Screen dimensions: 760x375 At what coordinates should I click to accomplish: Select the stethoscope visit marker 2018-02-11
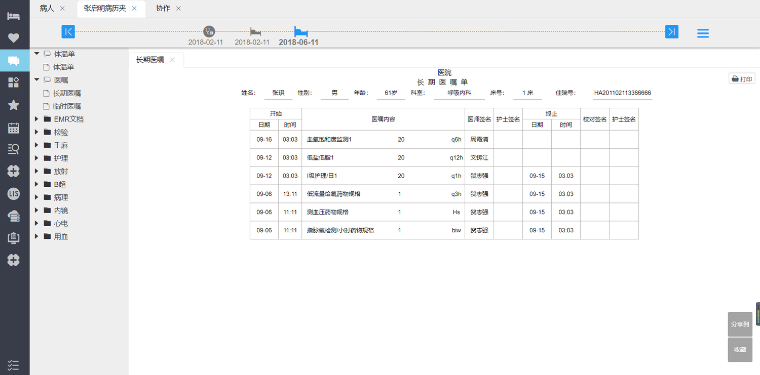pyautogui.click(x=209, y=31)
